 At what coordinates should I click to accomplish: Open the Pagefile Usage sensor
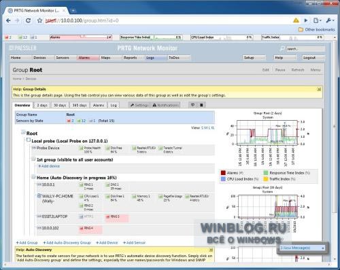coord(171,198)
